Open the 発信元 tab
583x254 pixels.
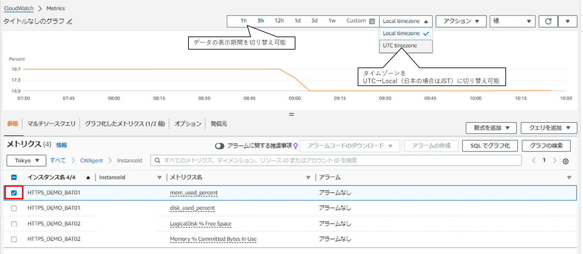[219, 124]
